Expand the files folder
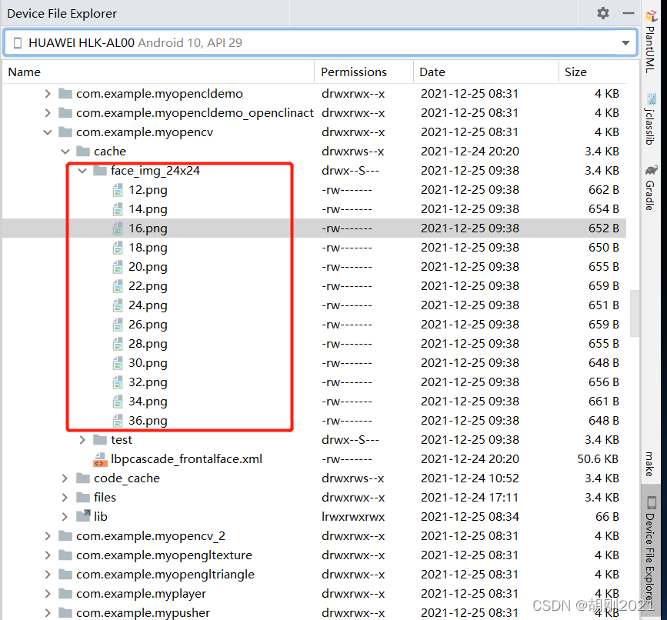Screen dimensions: 667x620 pyautogui.click(x=65, y=498)
